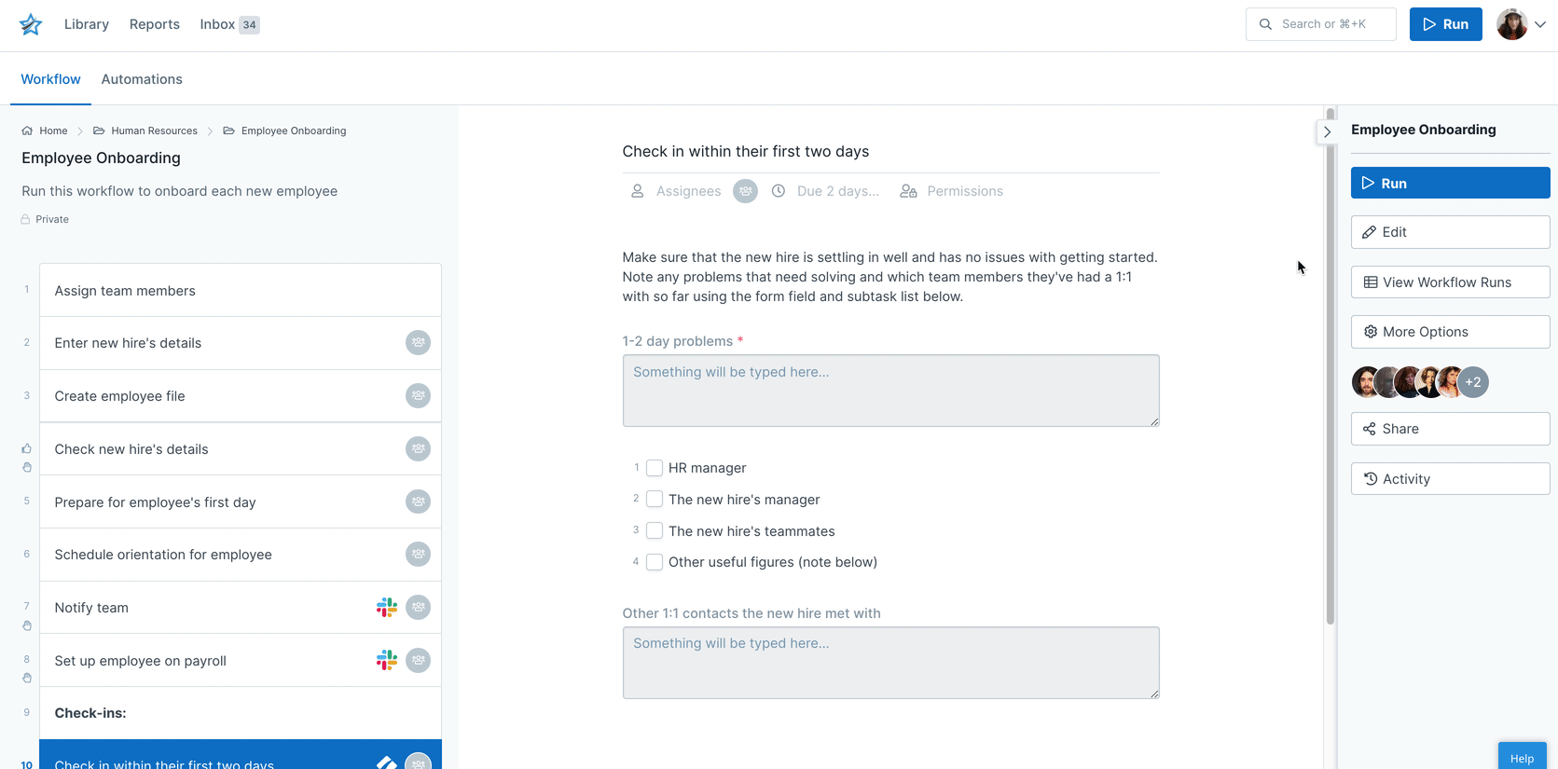Screen dimensions: 1558x769
Task: Select the Enter new hire's details task
Action: [240, 343]
